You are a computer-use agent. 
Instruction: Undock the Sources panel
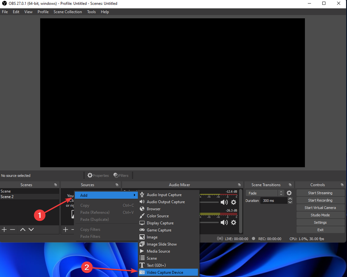click(117, 185)
